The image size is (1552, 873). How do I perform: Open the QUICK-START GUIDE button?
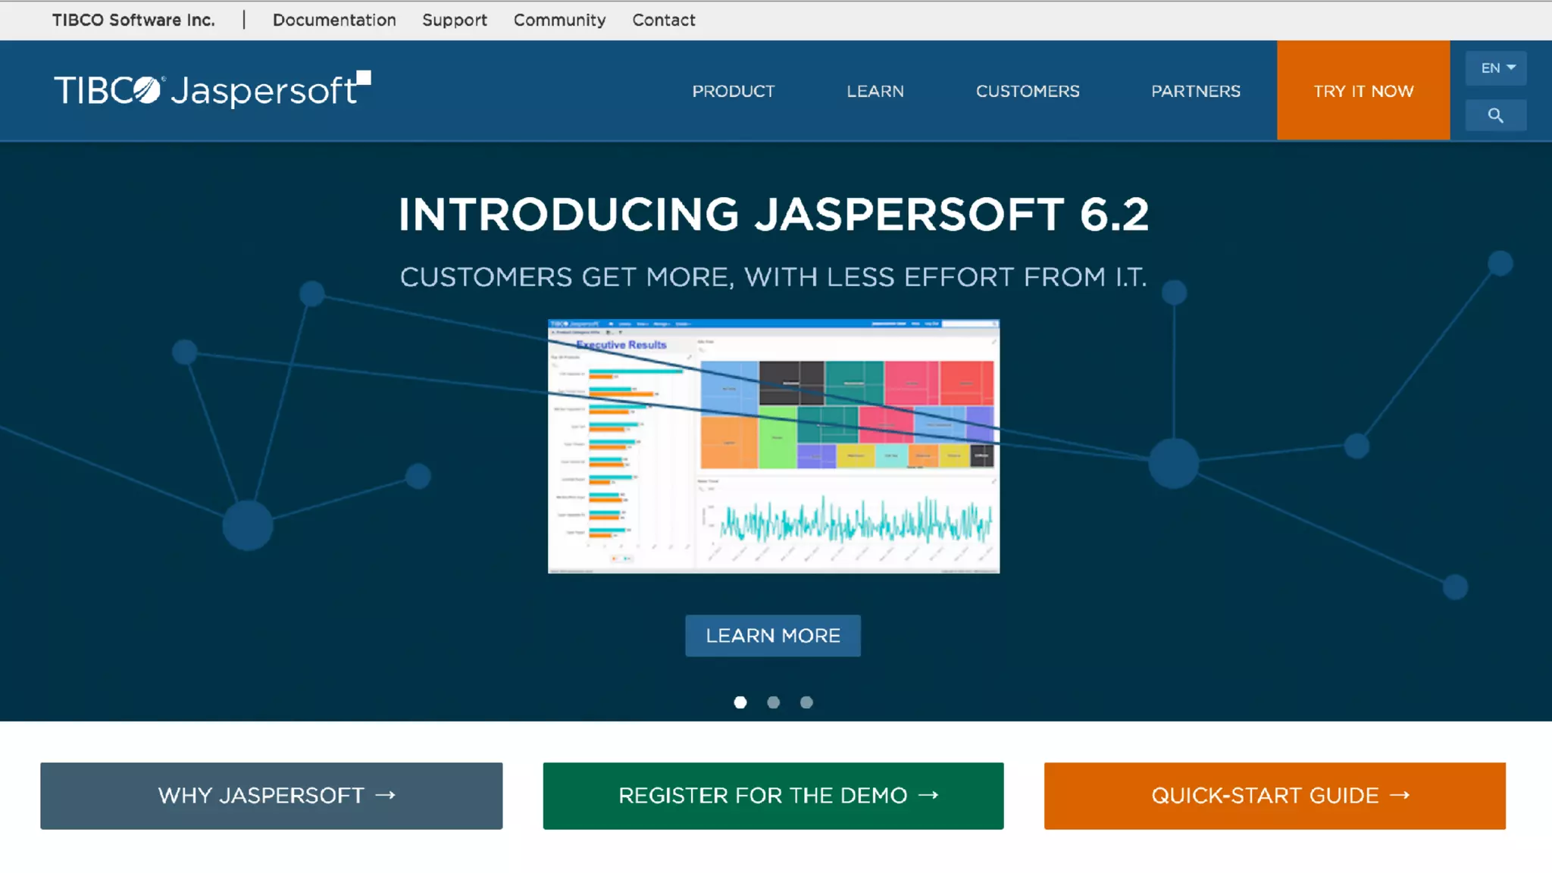coord(1274,796)
